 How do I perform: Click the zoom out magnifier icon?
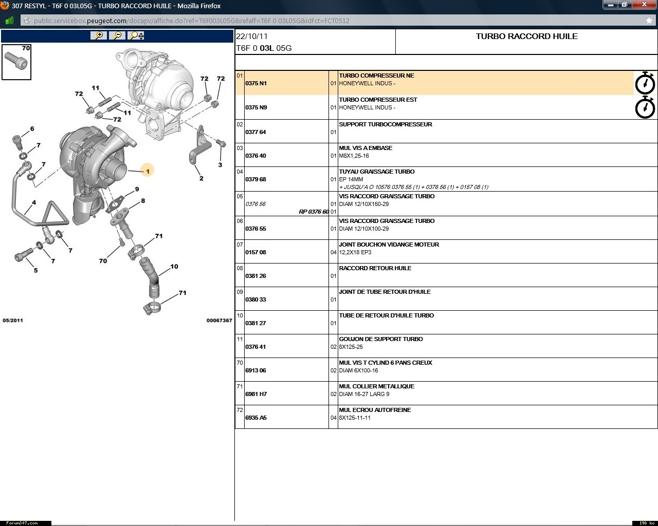(x=117, y=35)
